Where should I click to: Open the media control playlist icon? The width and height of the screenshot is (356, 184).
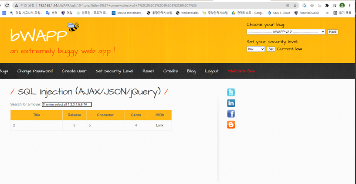[x=335, y=6]
